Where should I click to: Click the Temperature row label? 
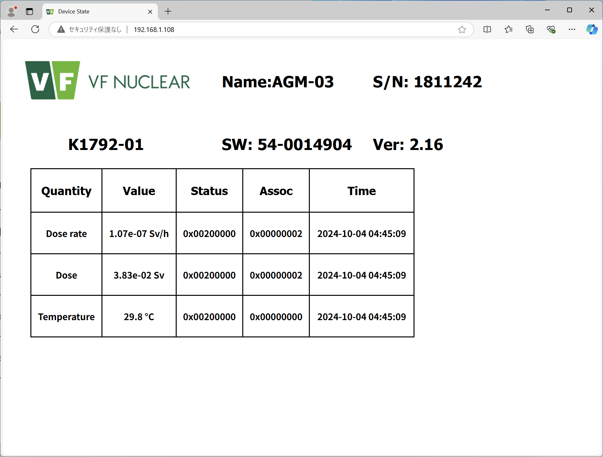(x=67, y=317)
